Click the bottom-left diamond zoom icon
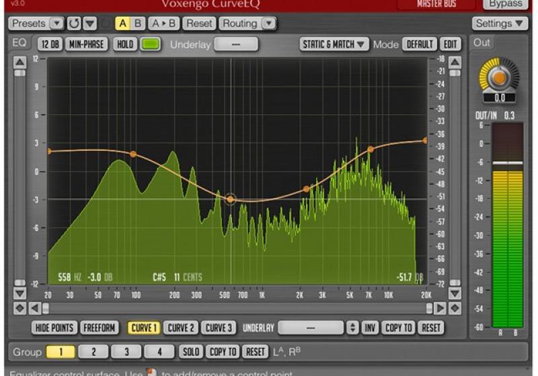Viewport: 538px width, 376px height. (x=20, y=308)
